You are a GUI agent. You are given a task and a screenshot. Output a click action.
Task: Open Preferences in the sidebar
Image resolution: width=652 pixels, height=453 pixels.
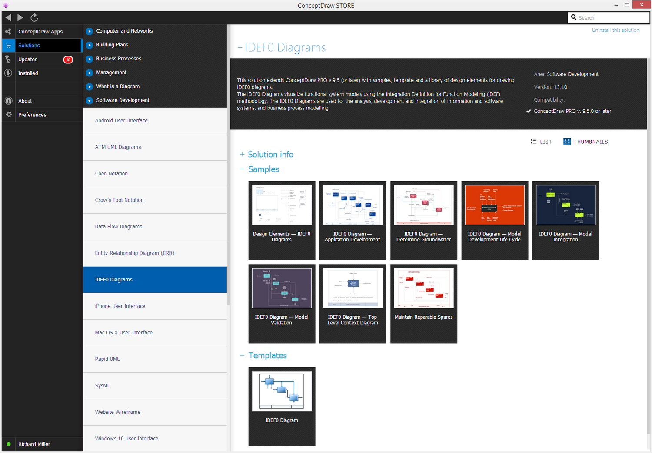click(x=32, y=115)
